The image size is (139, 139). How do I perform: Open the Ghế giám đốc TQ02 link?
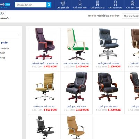pos(108,106)
